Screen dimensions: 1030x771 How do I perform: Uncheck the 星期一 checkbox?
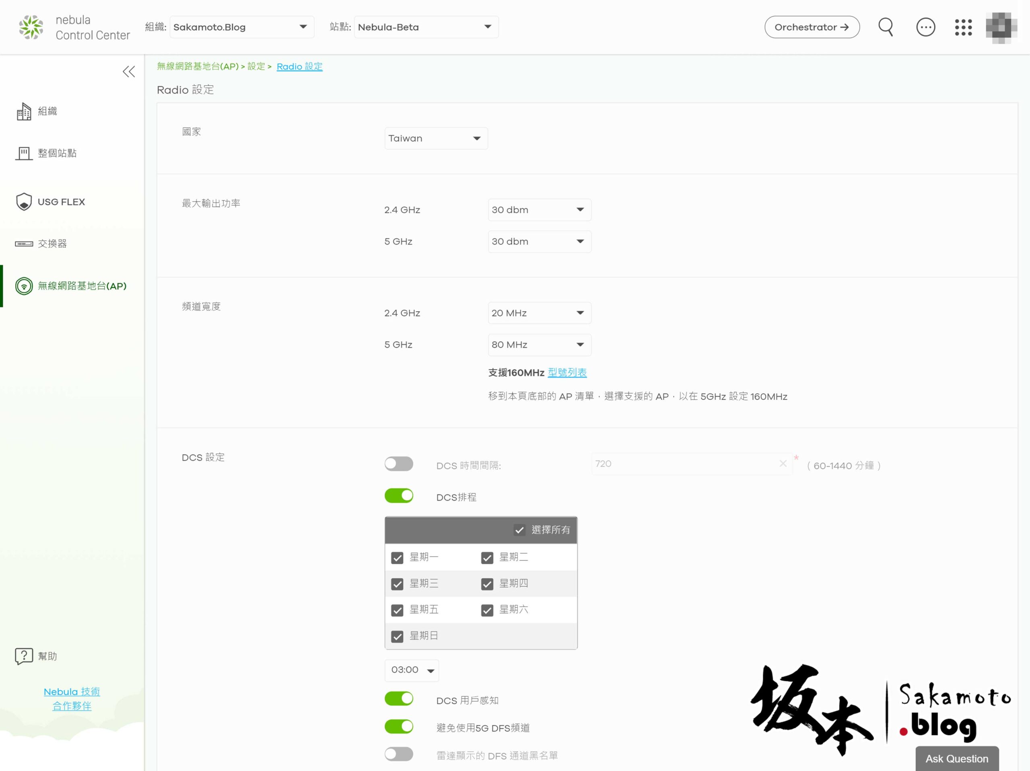pyautogui.click(x=397, y=558)
